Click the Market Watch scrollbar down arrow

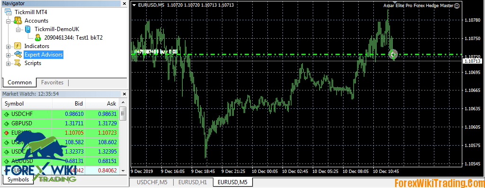(123, 171)
